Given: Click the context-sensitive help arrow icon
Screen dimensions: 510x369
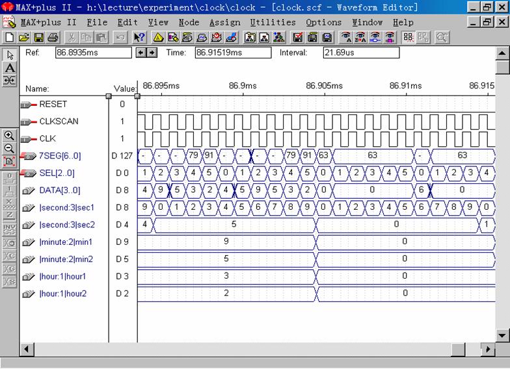Looking at the screenshot, I should point(139,38).
